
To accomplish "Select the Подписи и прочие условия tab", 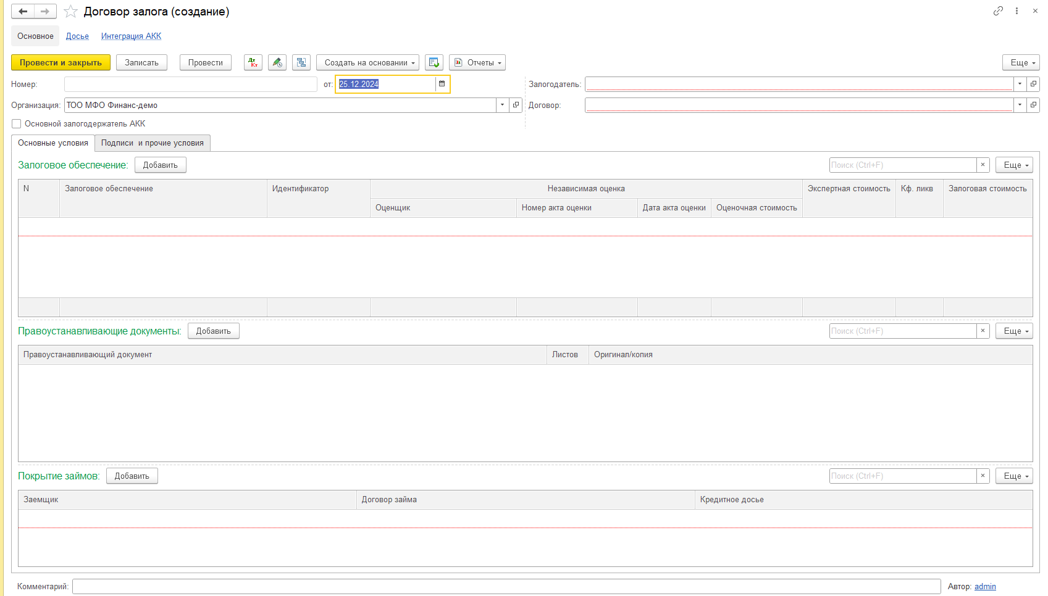I will [153, 143].
